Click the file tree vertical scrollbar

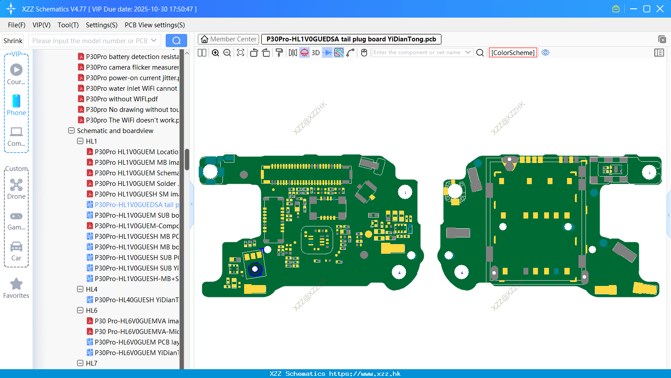tap(187, 159)
